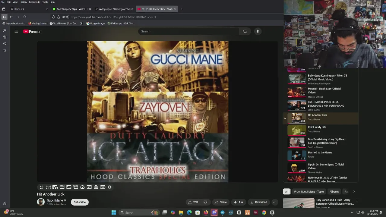This screenshot has height=217, width=386.
Task: Show more filter chips with right chevron
Action: point(354,192)
